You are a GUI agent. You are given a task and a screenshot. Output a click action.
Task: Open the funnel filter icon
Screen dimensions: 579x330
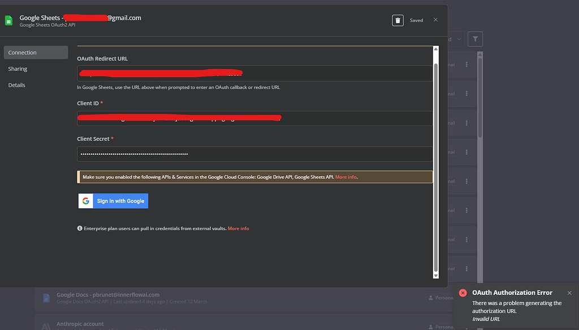click(x=475, y=39)
